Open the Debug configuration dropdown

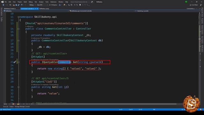tap(32, 5)
